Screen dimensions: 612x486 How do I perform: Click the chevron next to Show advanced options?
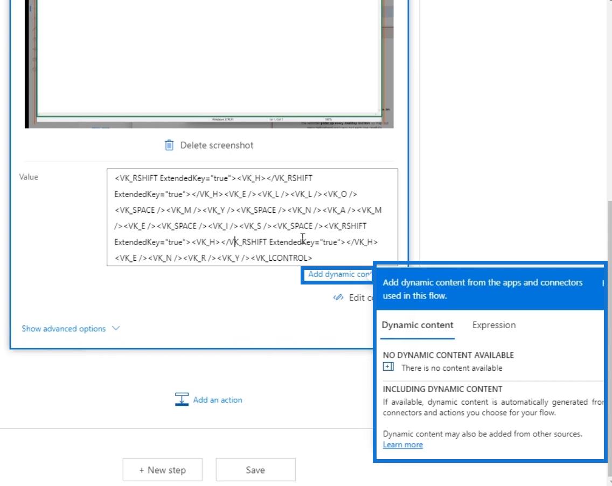[x=116, y=328]
